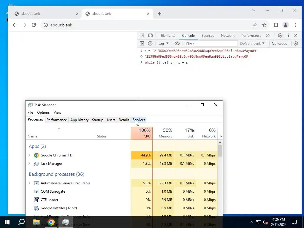
Task: Sort processes by the CPU column
Action: [x=142, y=133]
